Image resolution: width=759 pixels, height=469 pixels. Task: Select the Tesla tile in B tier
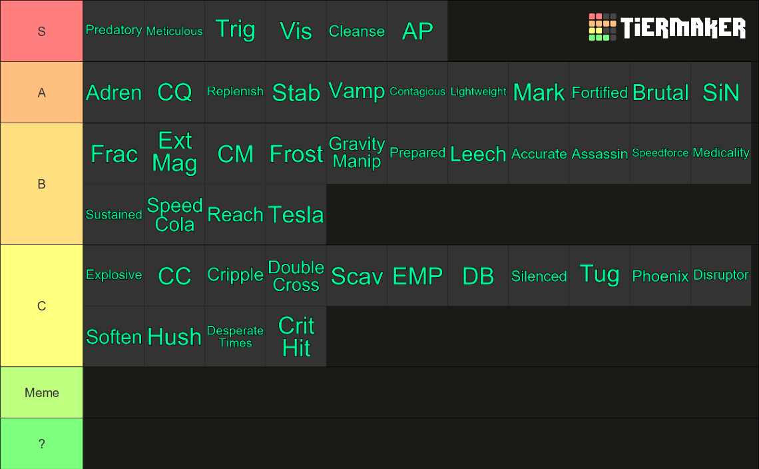(x=296, y=214)
